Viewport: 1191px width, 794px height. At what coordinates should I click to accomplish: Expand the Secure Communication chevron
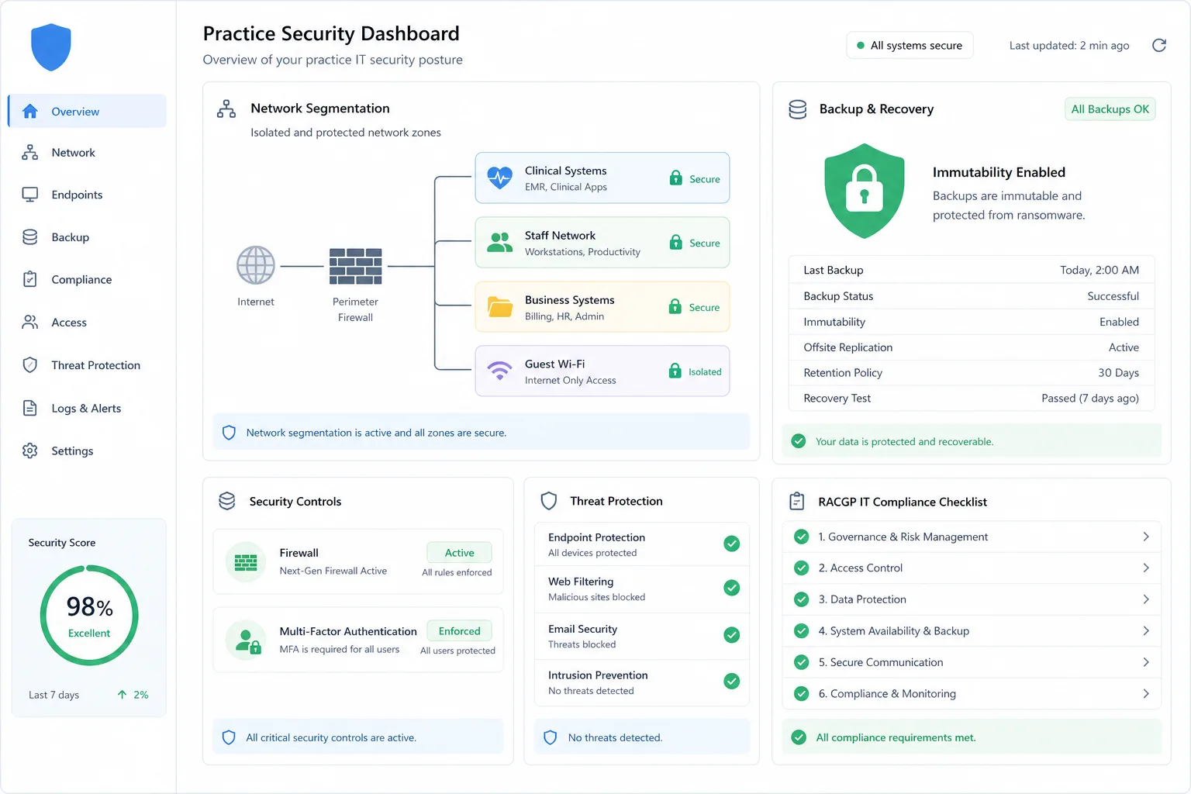(1146, 662)
